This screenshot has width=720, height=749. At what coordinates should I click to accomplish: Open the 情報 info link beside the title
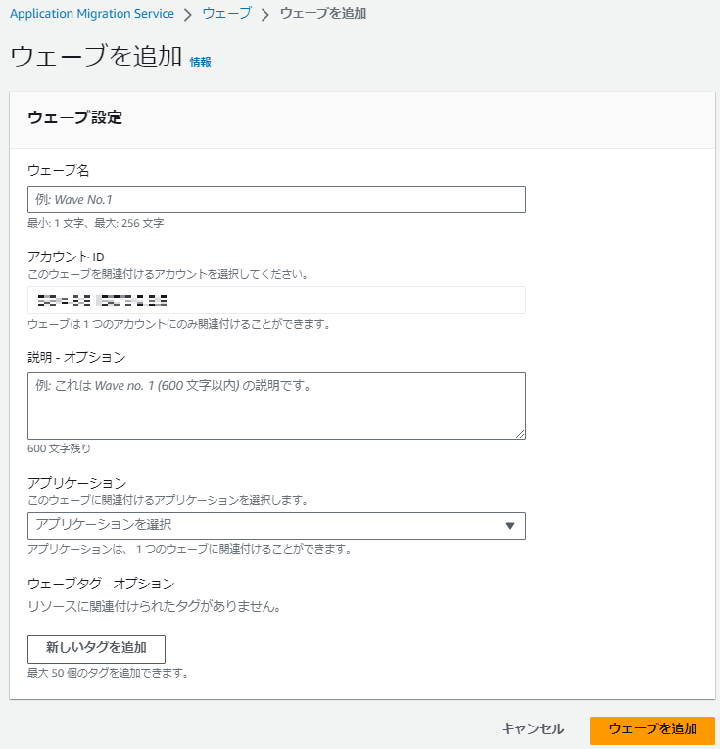click(x=200, y=62)
